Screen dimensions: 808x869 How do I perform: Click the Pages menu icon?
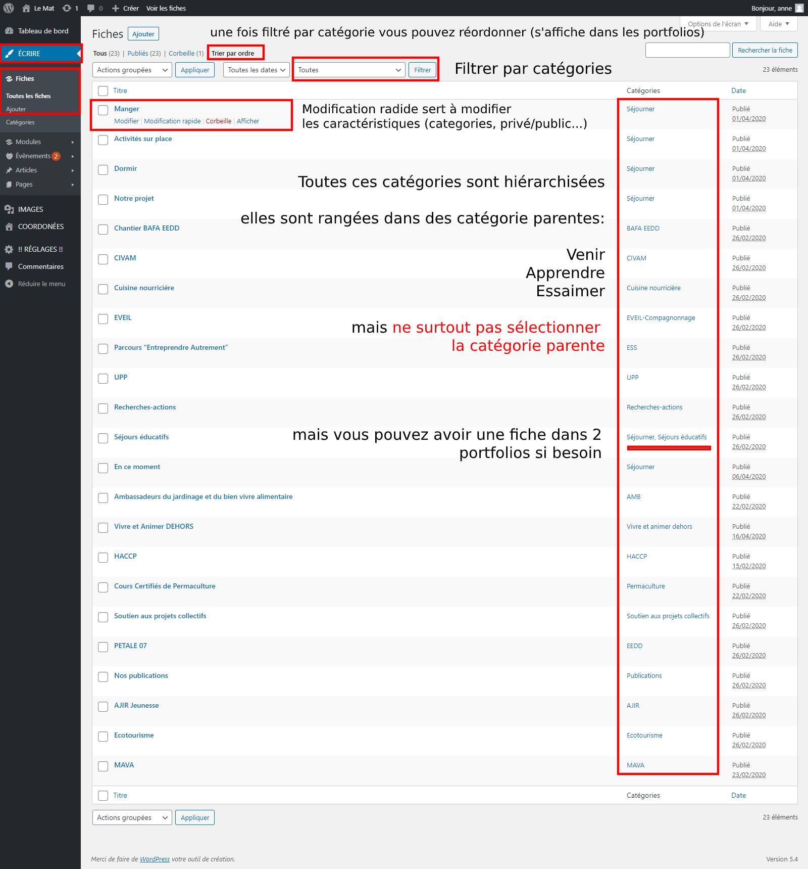point(9,185)
